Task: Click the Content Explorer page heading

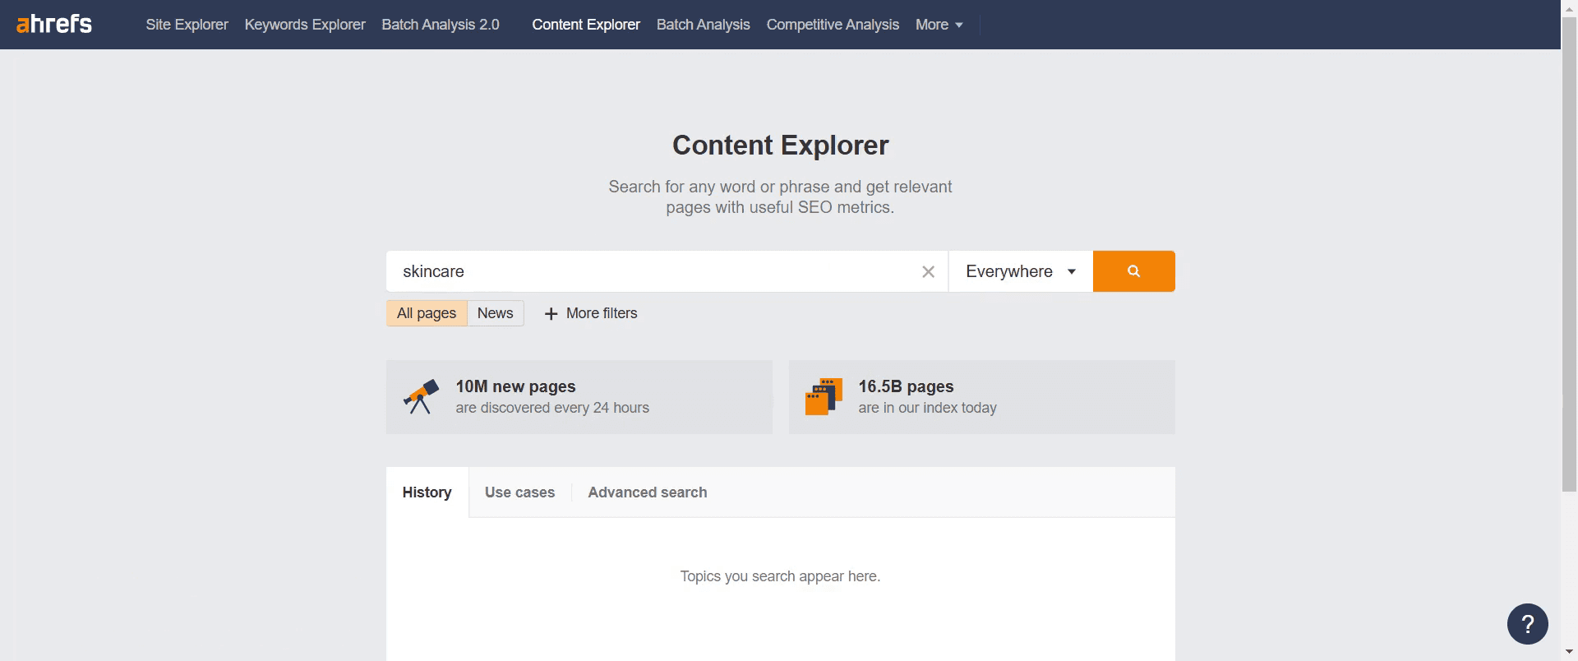Action: [780, 146]
